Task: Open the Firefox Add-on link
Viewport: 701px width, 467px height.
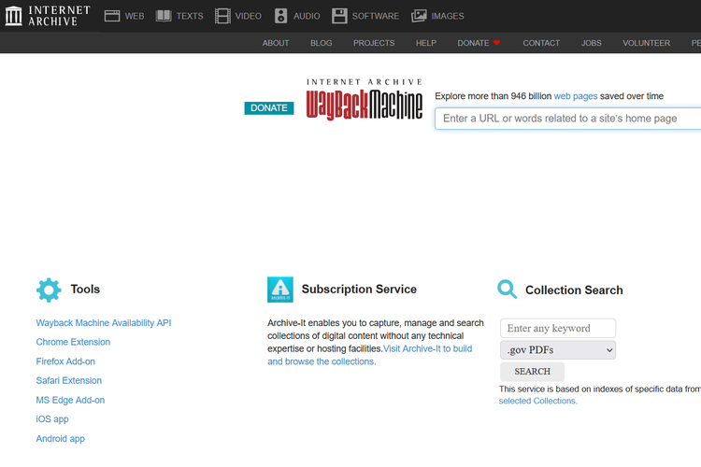Action: (x=65, y=361)
